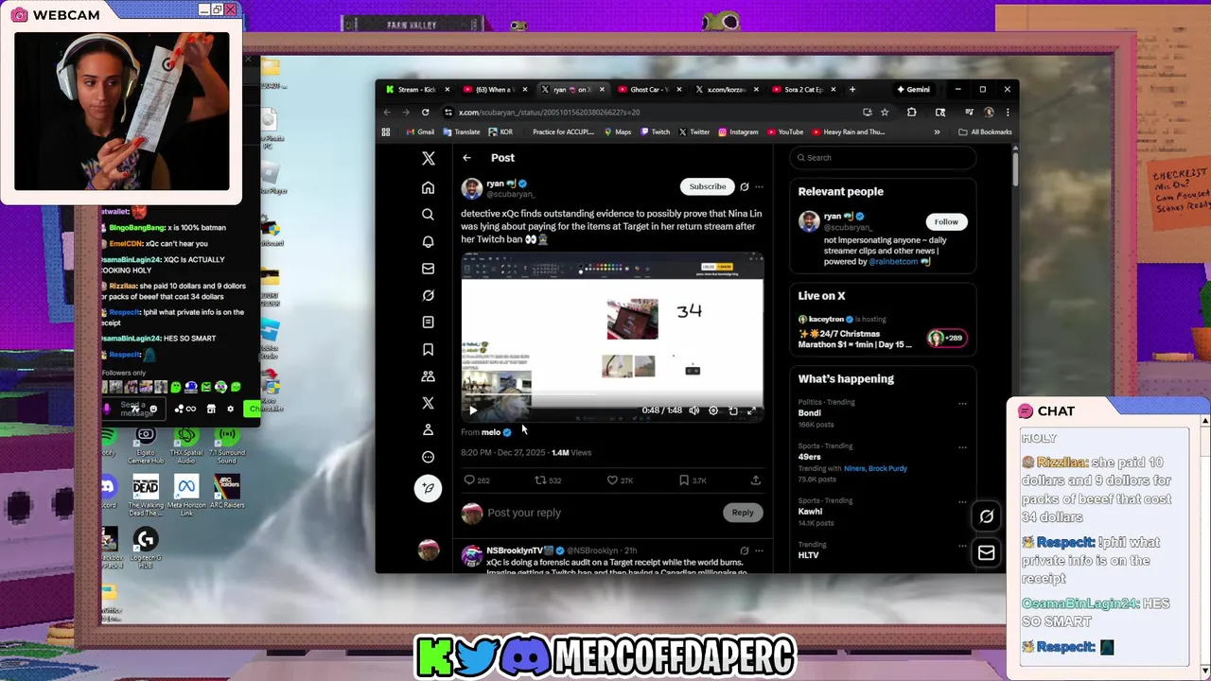Image resolution: width=1211 pixels, height=681 pixels.
Task: Follow ryan in Relevant people
Action: pyautogui.click(x=946, y=221)
